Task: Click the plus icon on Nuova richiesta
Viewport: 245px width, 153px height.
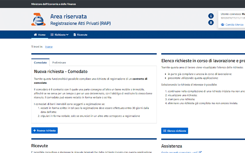Action: 35,130
